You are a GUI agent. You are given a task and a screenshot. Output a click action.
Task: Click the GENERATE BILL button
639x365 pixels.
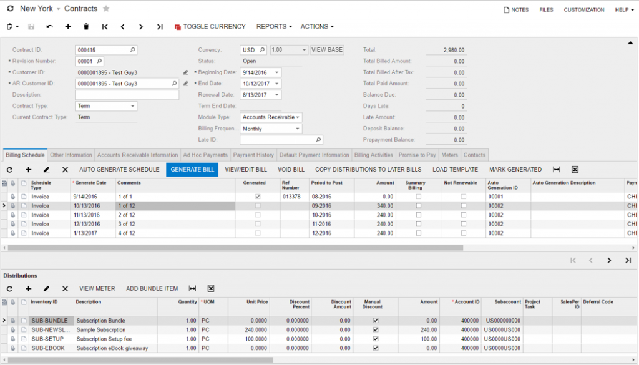(x=192, y=169)
